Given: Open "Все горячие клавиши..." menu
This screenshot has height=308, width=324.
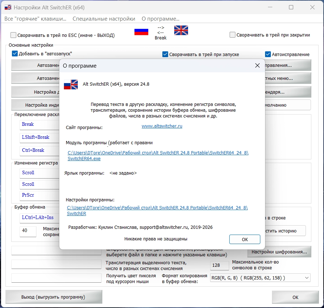Looking at the screenshot, I should click(35, 19).
